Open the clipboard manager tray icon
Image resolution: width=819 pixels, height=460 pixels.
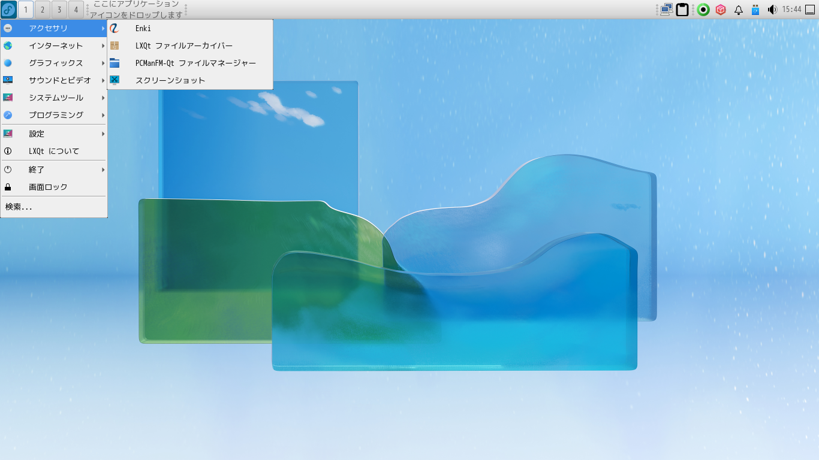[x=682, y=10]
